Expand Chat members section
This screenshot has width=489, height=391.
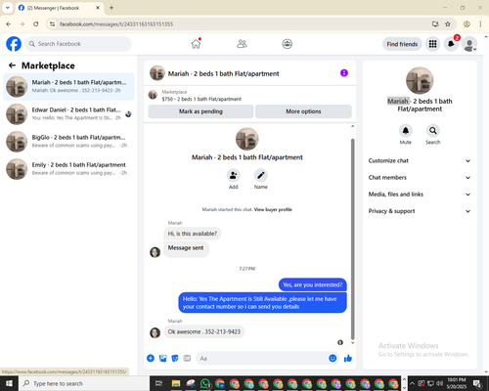point(420,178)
